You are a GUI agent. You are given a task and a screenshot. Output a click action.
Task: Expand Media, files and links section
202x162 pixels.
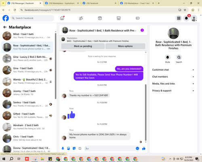(x=173, y=84)
